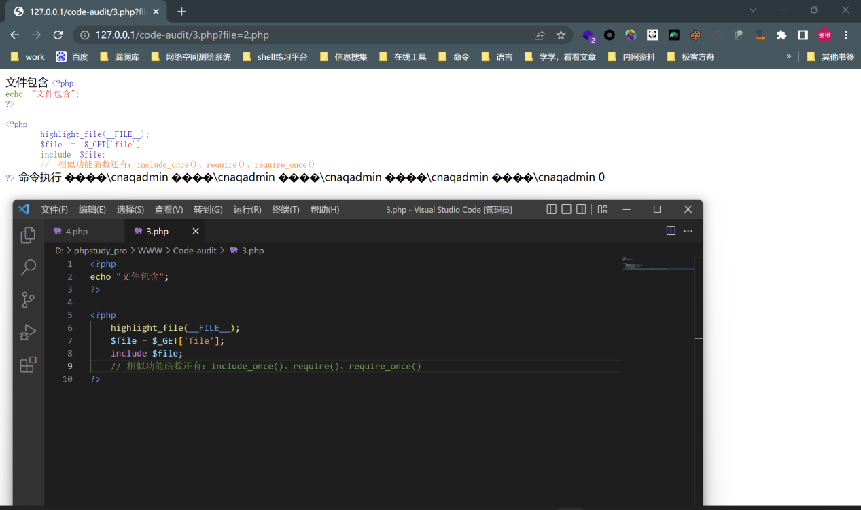Click the VS Code editor minimap
Screen dimensions: 861x510
658,265
